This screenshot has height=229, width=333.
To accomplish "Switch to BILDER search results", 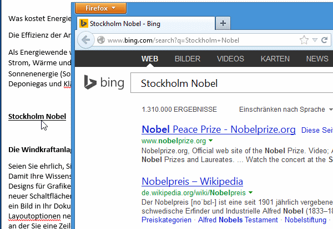I will tap(188, 59).
